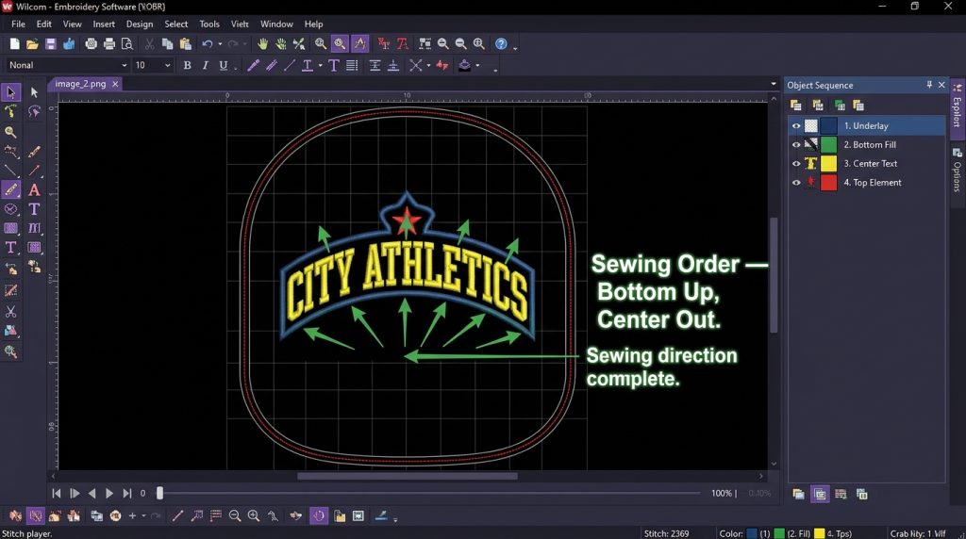Select the 4. Top Element row

pyautogui.click(x=867, y=183)
